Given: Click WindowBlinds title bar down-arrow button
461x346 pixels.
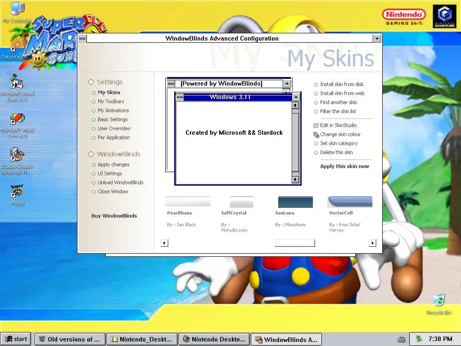Looking at the screenshot, I should click(x=377, y=38).
